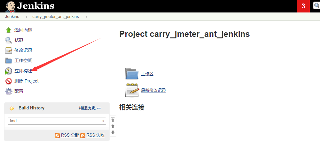Click the red prohibit icon beside 删除 Project

pyautogui.click(x=9, y=81)
